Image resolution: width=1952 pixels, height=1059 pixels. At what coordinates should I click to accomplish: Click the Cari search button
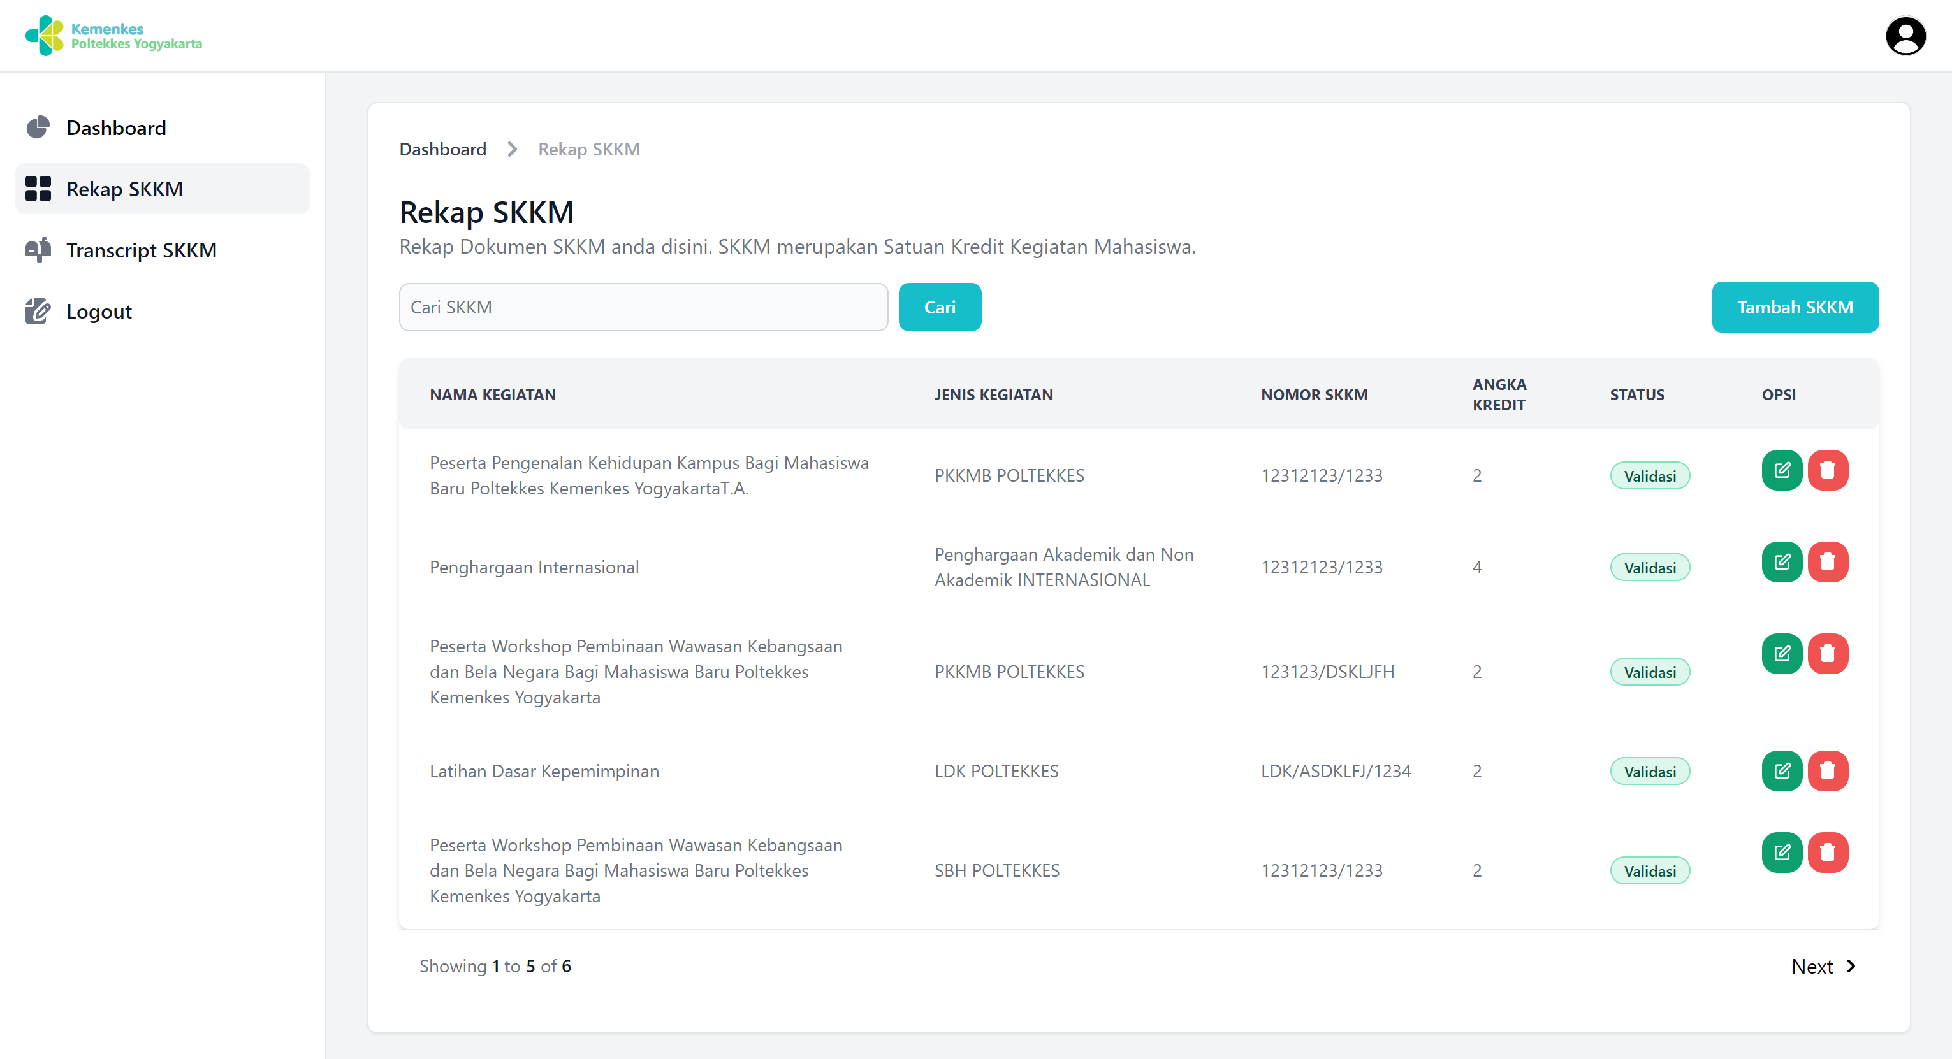[939, 306]
